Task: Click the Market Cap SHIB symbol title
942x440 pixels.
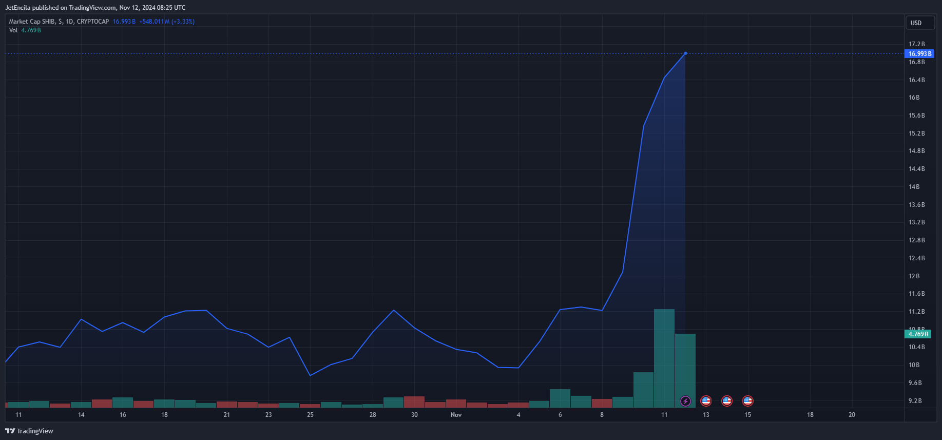Action: tap(32, 22)
